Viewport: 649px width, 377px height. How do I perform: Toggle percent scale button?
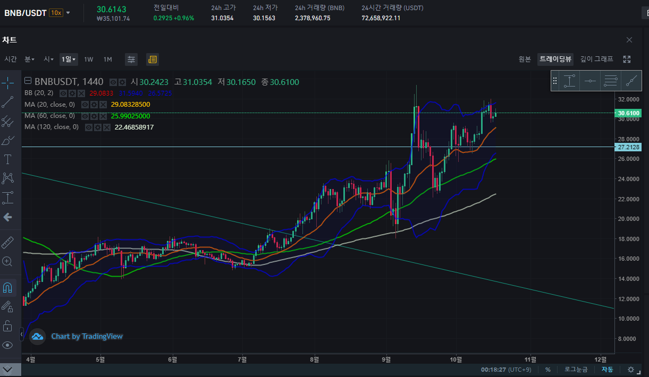pos(548,370)
